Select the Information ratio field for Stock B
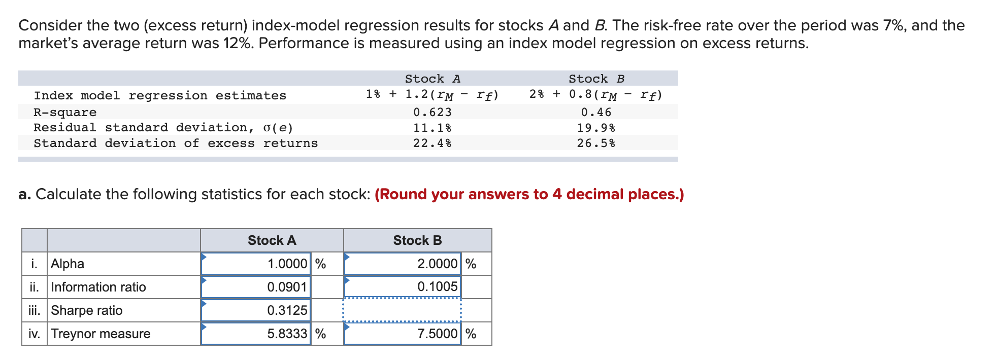This screenshot has width=998, height=364. coord(404,286)
